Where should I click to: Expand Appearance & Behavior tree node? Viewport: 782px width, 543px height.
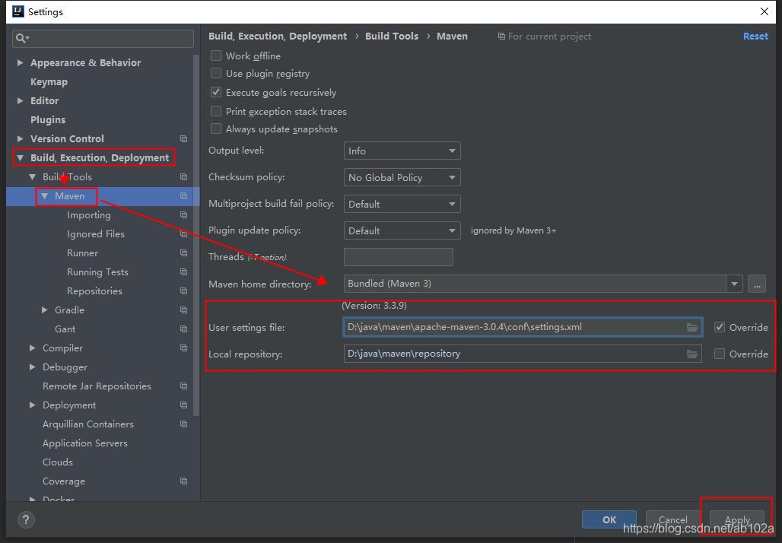(x=20, y=63)
